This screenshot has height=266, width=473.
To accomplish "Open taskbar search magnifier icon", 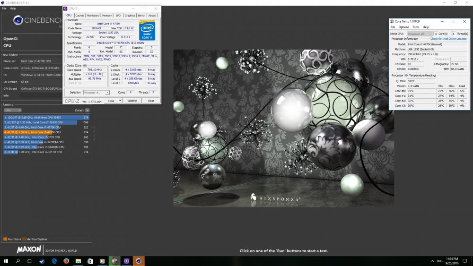I will (x=18, y=261).
